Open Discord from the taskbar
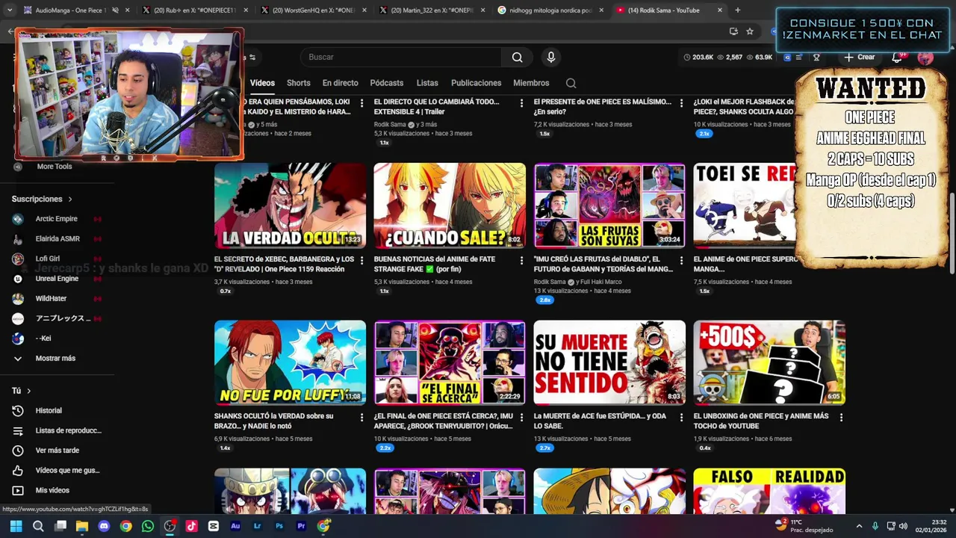Viewport: 956px width, 538px height. [104, 526]
